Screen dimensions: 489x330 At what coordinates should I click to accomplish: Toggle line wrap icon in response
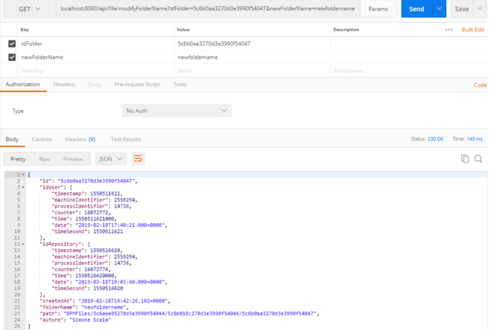tap(138, 159)
